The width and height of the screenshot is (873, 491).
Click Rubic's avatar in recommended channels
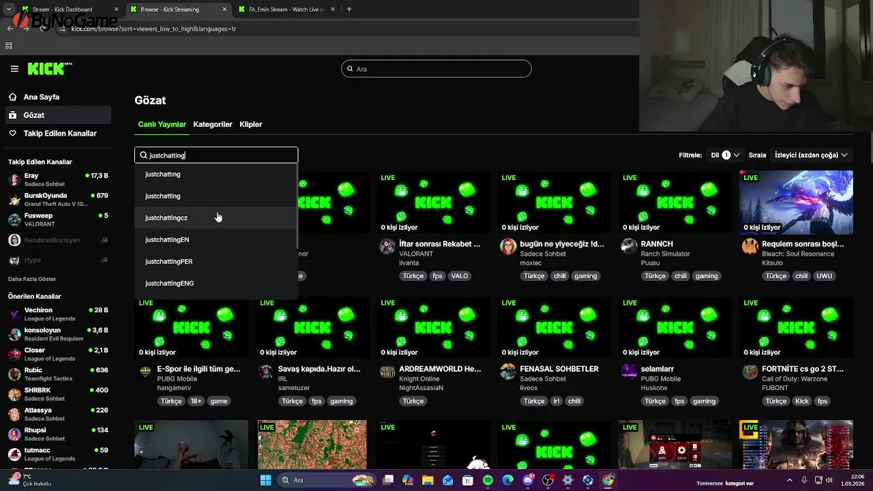click(x=14, y=374)
